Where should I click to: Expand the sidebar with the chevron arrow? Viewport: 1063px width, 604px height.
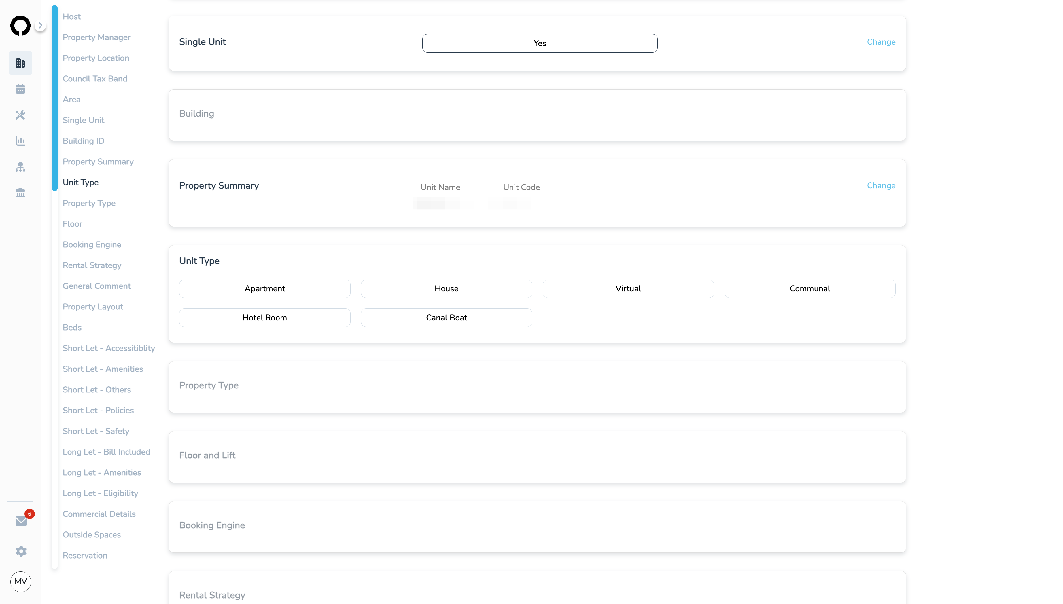click(x=40, y=25)
